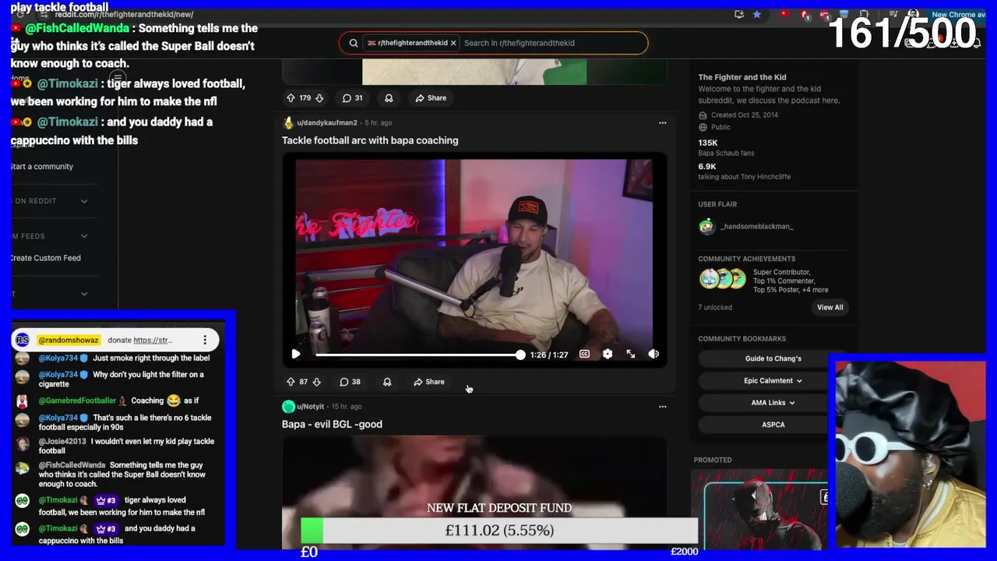
Task: Open comments on the 31-comment post
Action: pos(352,98)
